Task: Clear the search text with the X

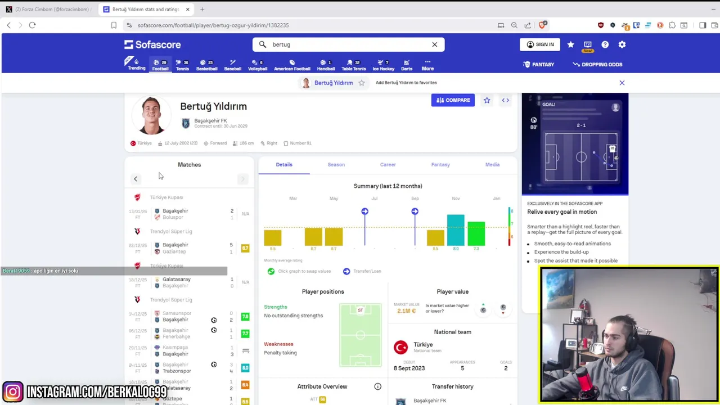Action: 434,44
